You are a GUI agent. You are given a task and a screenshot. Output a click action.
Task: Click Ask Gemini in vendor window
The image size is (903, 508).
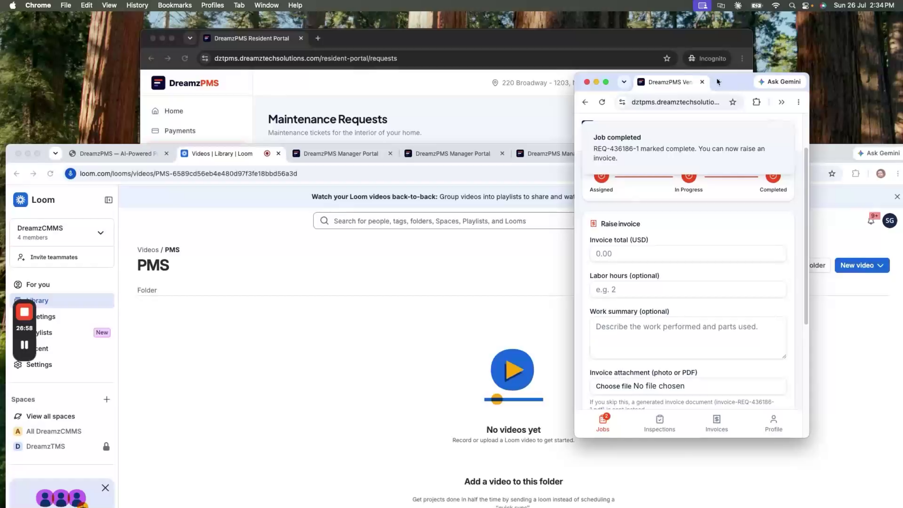click(780, 82)
